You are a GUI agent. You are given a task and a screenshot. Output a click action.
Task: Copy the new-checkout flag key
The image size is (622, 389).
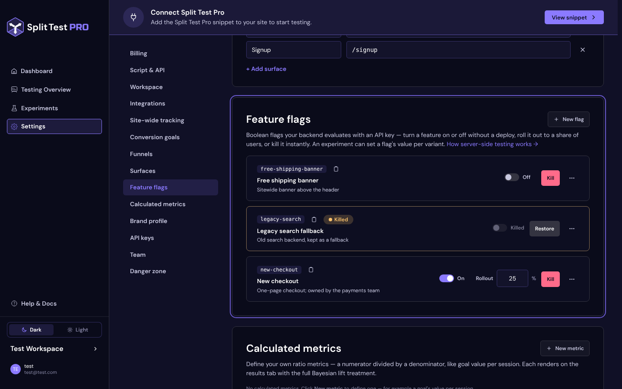[311, 270]
